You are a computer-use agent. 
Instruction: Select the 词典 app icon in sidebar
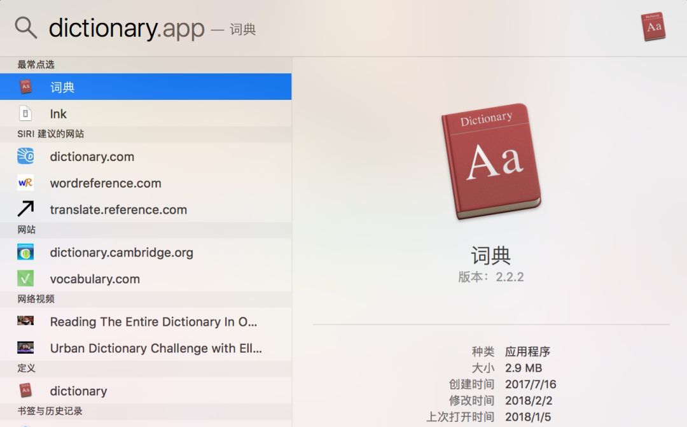click(25, 87)
